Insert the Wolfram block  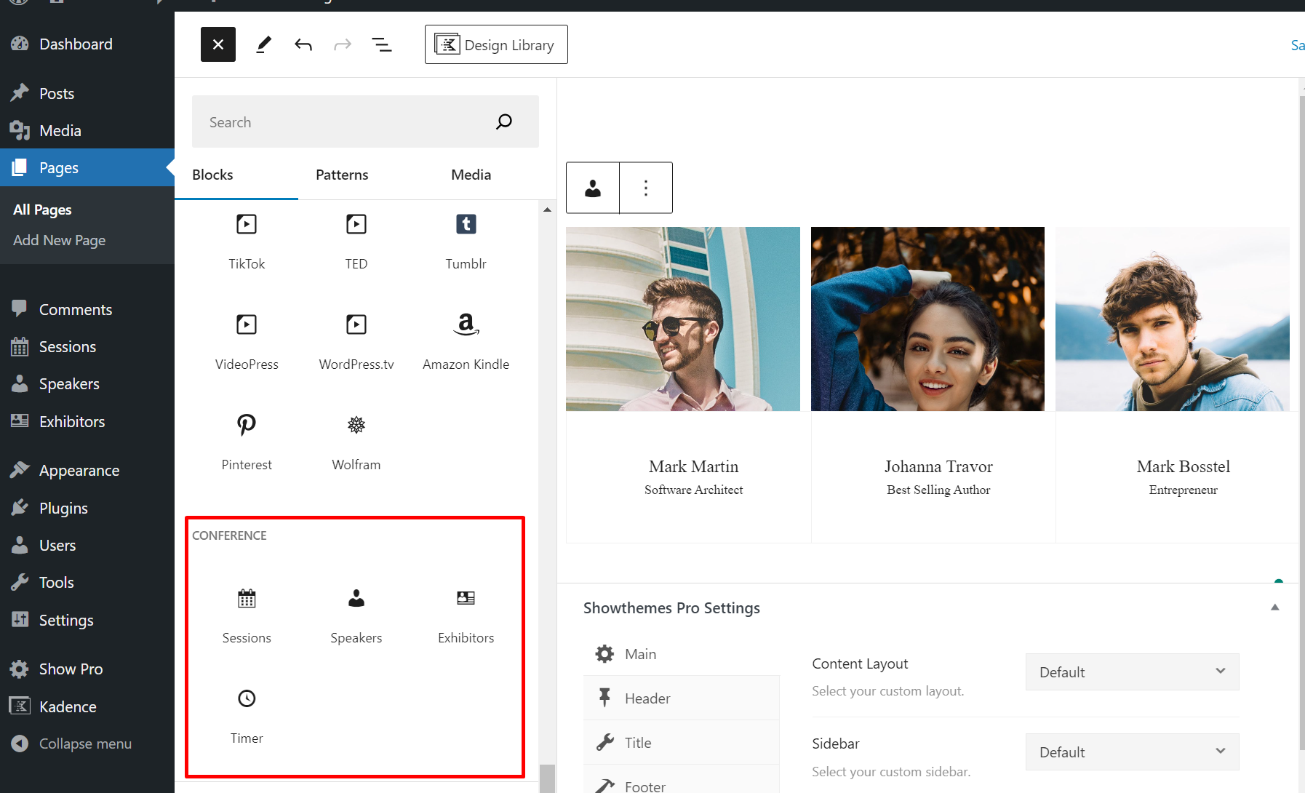click(356, 442)
